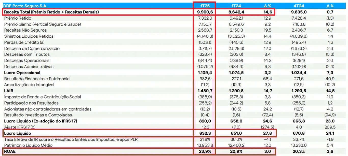Select the 'Prêmio Retido' row label

point(18,18)
